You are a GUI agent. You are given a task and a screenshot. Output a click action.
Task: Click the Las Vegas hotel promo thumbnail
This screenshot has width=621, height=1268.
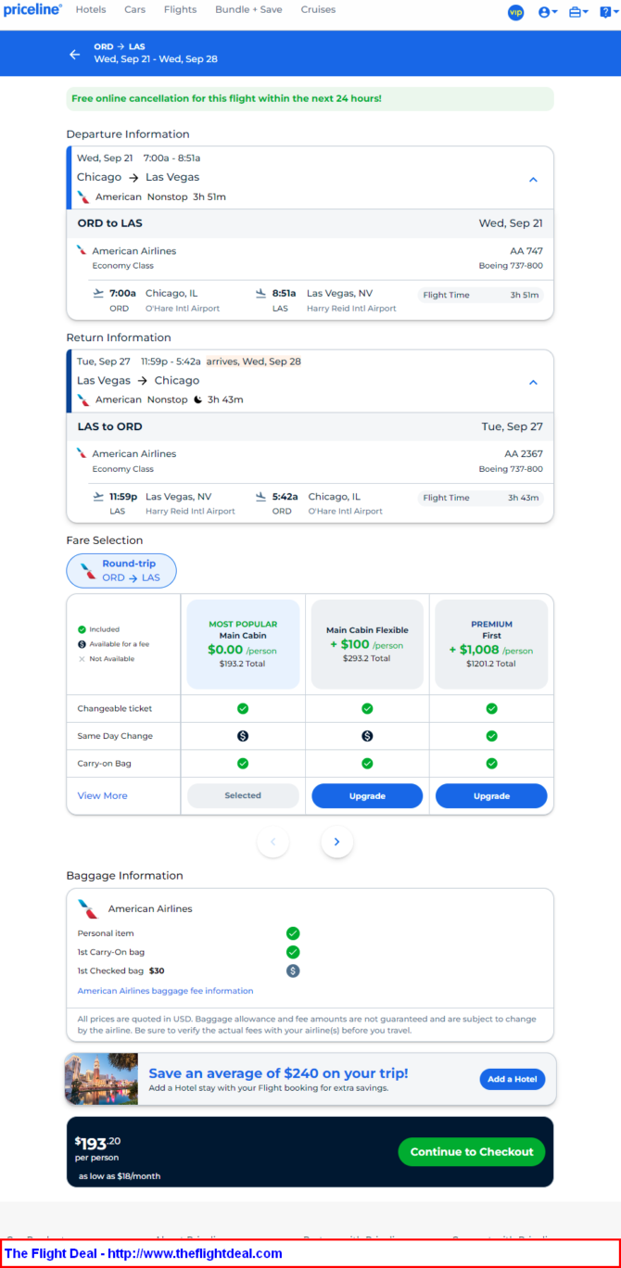(102, 1079)
